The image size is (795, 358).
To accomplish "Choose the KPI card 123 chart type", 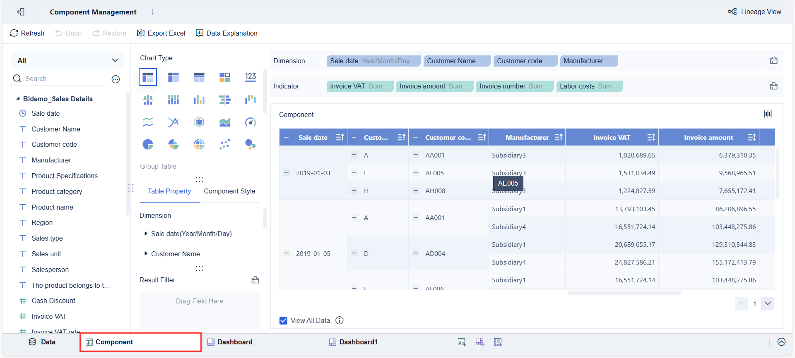I will (x=251, y=77).
